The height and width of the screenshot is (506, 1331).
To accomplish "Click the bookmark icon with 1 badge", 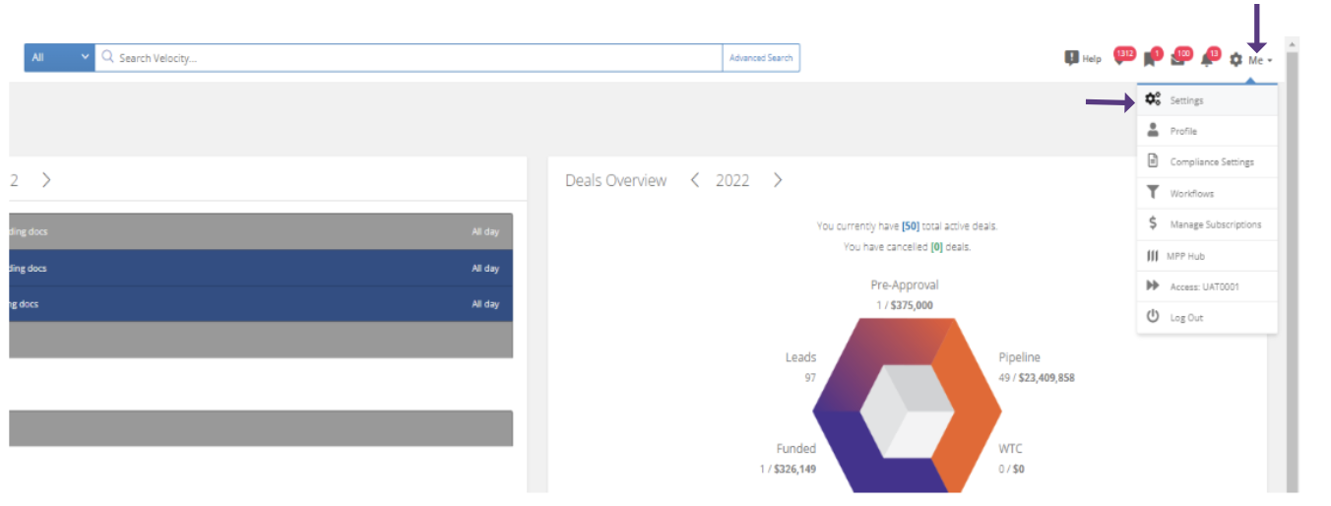I will [x=1150, y=59].
